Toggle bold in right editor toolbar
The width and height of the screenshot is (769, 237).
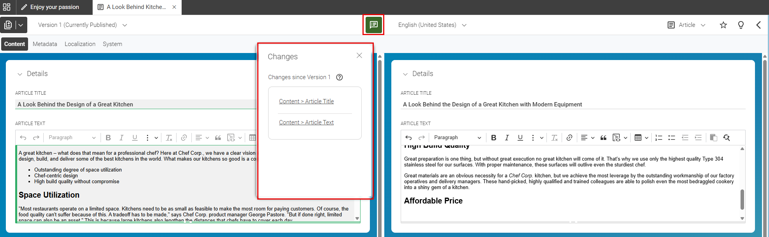pos(493,138)
